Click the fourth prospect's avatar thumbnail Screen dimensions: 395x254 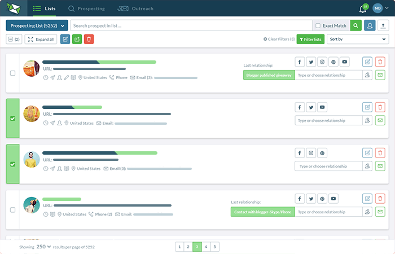click(32, 205)
